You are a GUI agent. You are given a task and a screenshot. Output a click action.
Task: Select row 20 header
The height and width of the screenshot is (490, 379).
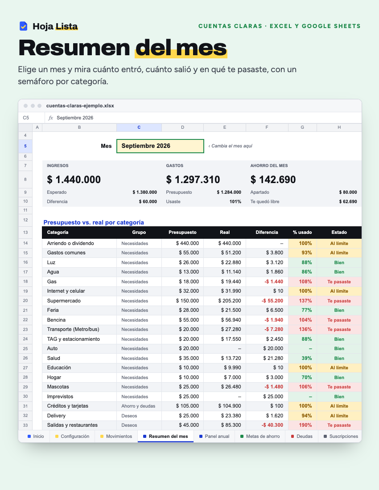point(25,301)
